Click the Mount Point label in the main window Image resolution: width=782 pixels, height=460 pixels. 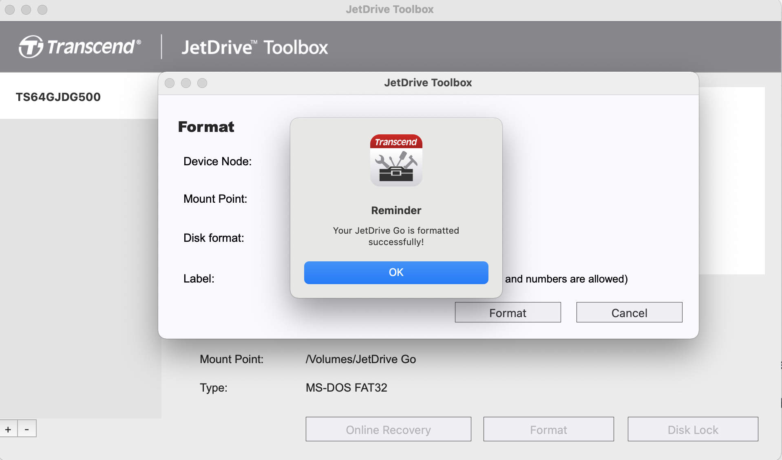tap(231, 359)
